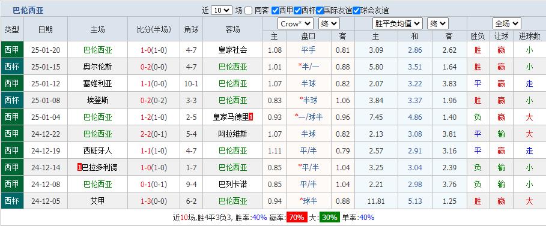Click the 角球 column header
Screen dimensions: 546x226
click(x=191, y=29)
